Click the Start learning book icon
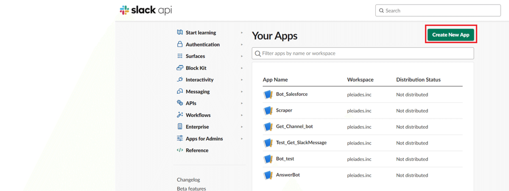The width and height of the screenshot is (509, 191). (180, 33)
